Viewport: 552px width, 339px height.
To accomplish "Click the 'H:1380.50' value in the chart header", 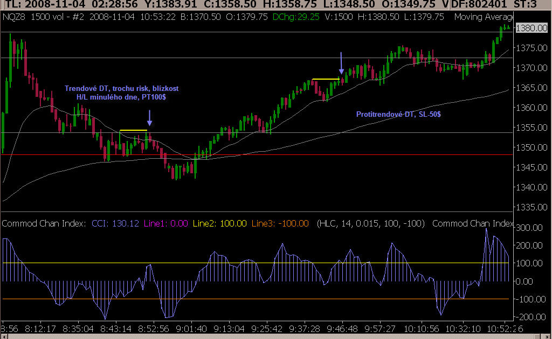I will (x=378, y=17).
